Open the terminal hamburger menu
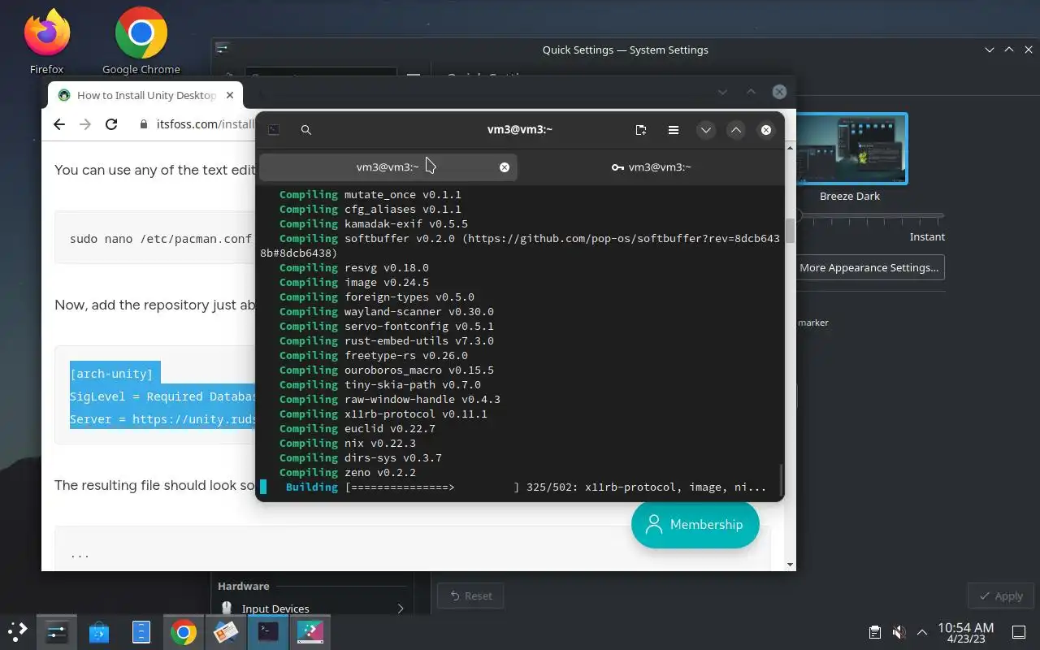The height and width of the screenshot is (650, 1040). point(674,130)
